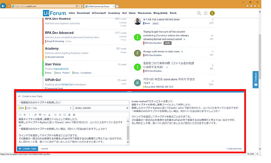Click the browser URL address field
Image resolution: width=271 pixels, height=163 pixels.
point(43,6)
